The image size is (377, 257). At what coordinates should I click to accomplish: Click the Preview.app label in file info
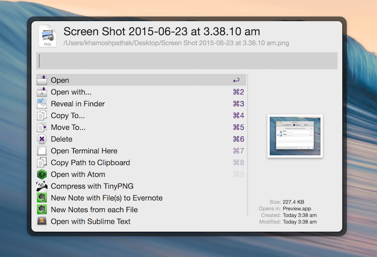pyautogui.click(x=295, y=208)
